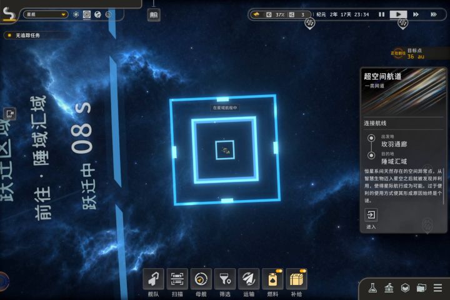
Task: Set game speed to double fast-forward
Action: (416, 14)
